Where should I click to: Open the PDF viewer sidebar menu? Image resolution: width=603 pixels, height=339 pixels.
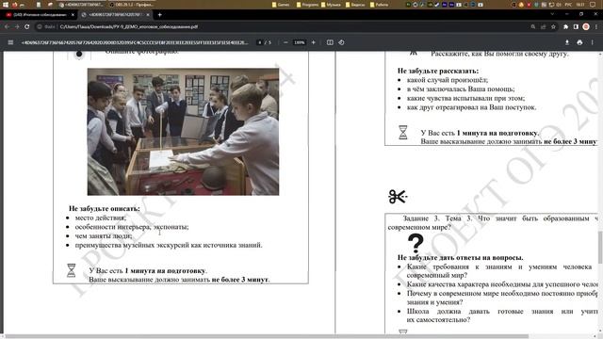[10, 42]
